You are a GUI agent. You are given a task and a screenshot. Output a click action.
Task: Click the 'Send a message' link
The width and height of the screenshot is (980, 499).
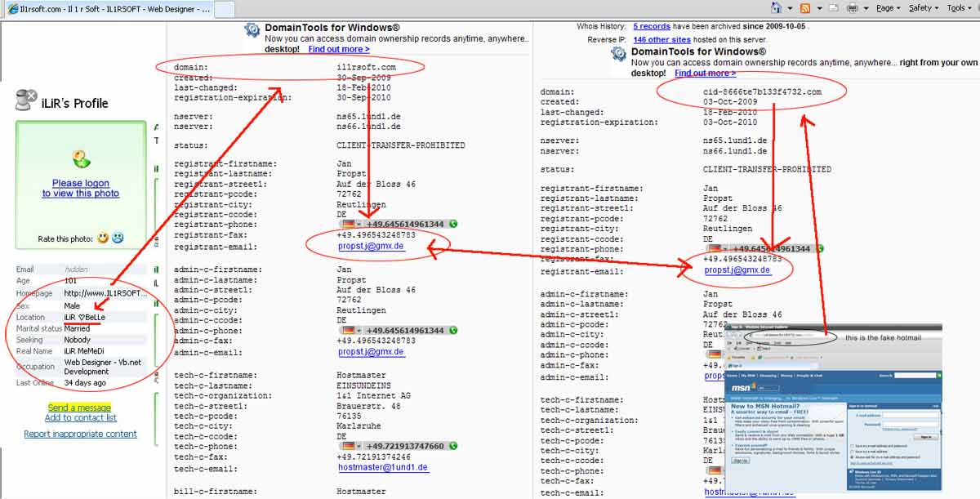pos(79,408)
